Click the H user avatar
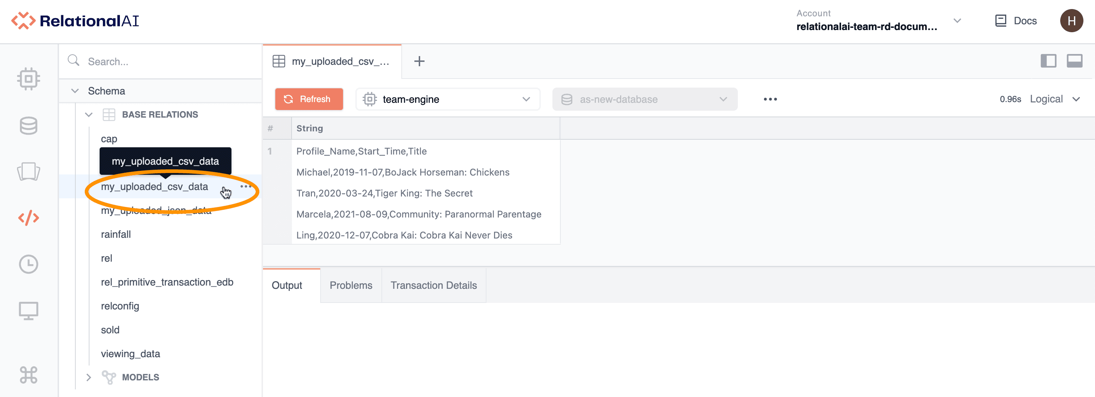This screenshot has width=1095, height=397. (x=1071, y=21)
